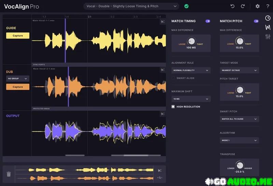Open the Target Mode dropdown
The height and width of the screenshot is (186, 273).
point(240,70)
